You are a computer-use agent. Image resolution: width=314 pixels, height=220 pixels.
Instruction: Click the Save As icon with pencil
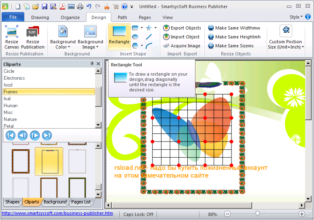pyautogui.click(x=53, y=6)
